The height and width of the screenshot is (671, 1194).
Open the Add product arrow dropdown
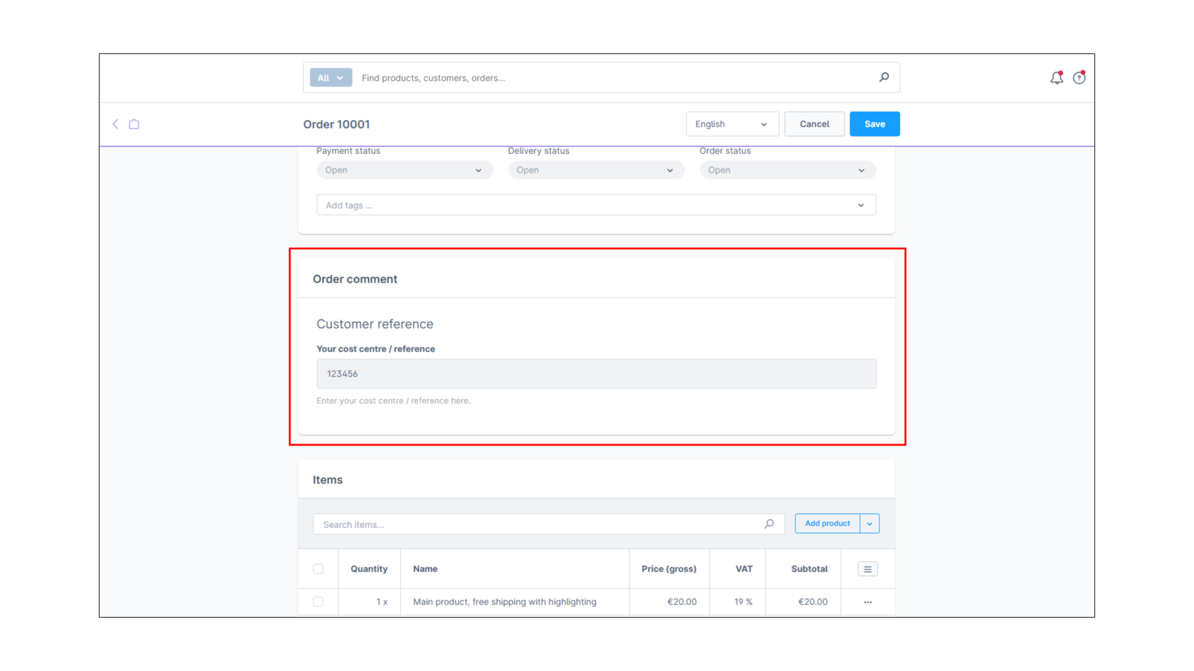pyautogui.click(x=869, y=523)
